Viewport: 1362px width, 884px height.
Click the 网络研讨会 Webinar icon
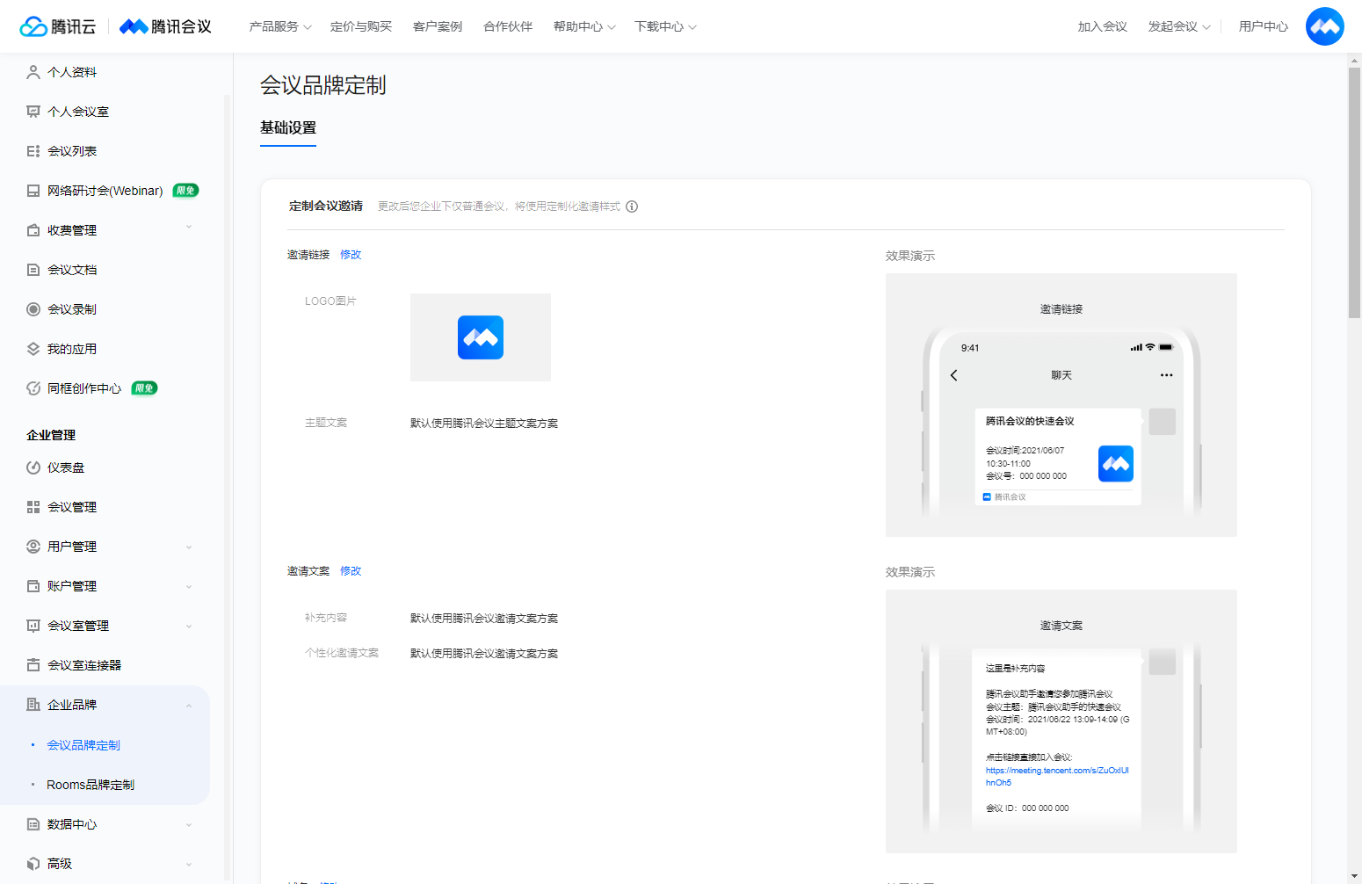coord(33,191)
